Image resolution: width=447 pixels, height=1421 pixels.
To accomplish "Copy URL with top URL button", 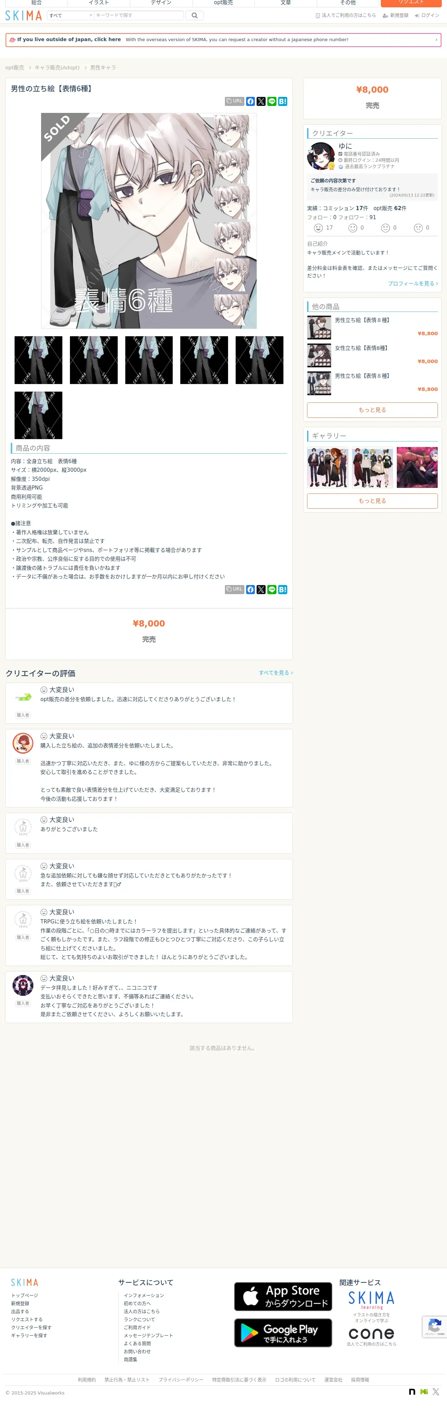I will point(234,101).
